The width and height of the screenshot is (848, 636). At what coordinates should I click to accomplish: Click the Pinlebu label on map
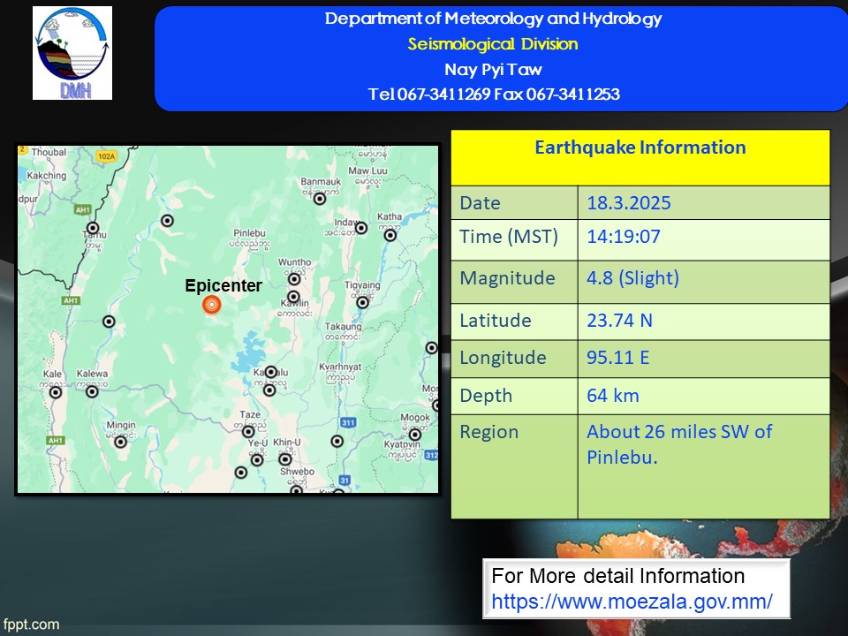coord(249,233)
